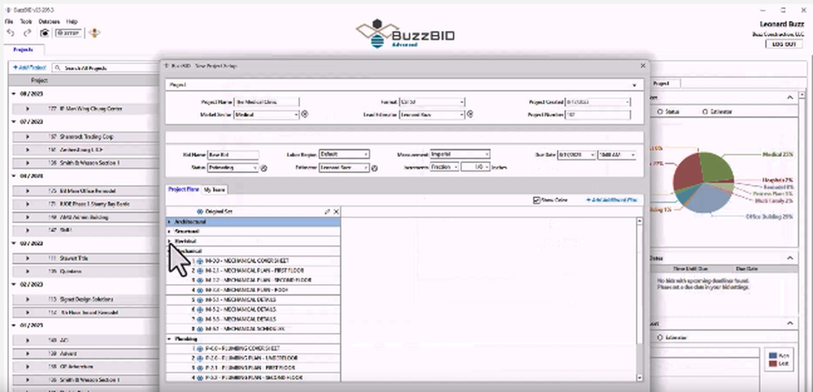Select the Status radio button on dashboard
The image size is (813, 392).
pos(660,111)
